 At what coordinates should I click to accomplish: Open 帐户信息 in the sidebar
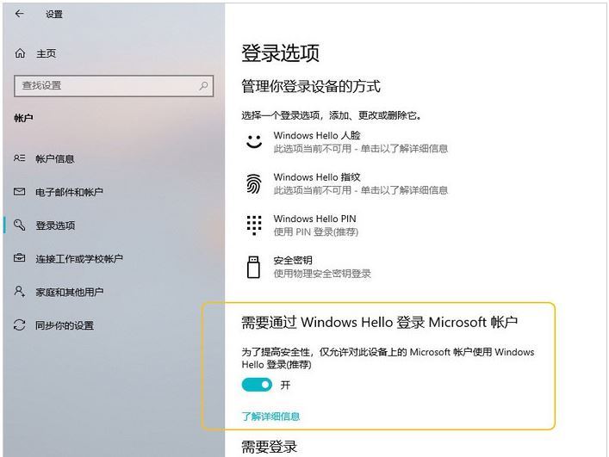click(x=55, y=158)
